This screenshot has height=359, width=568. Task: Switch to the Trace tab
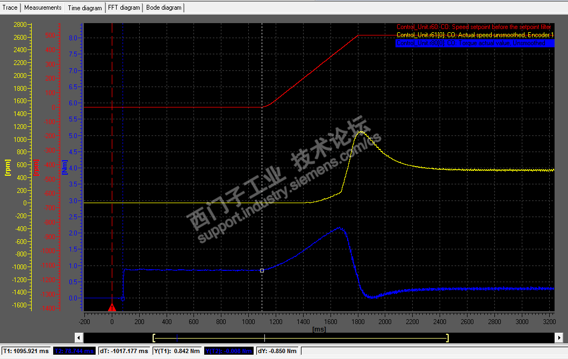pos(10,8)
